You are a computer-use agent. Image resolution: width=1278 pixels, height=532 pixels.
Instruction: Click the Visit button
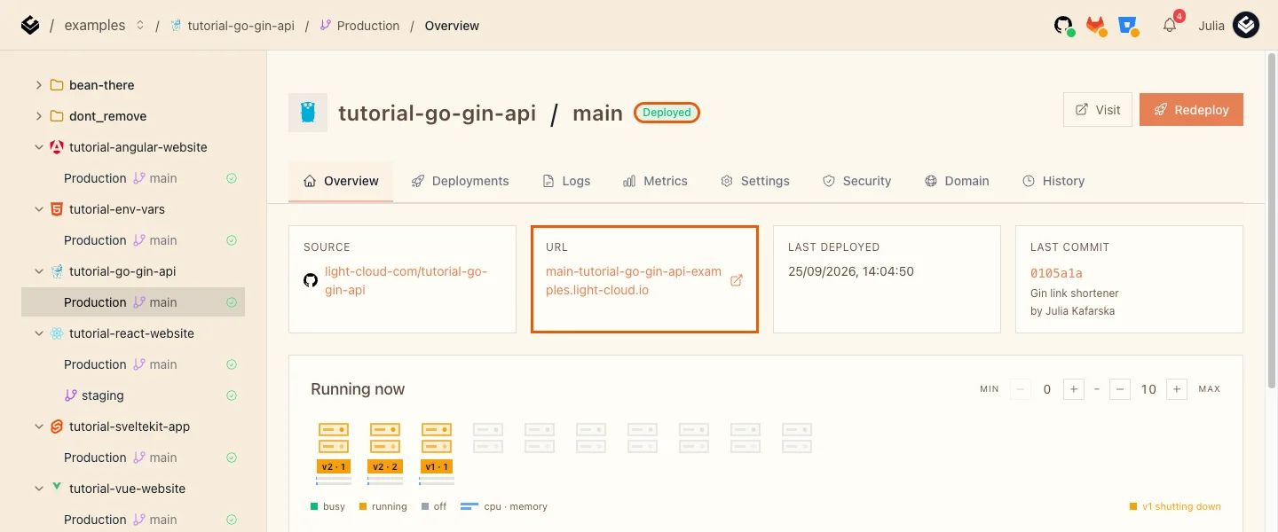tap(1098, 110)
